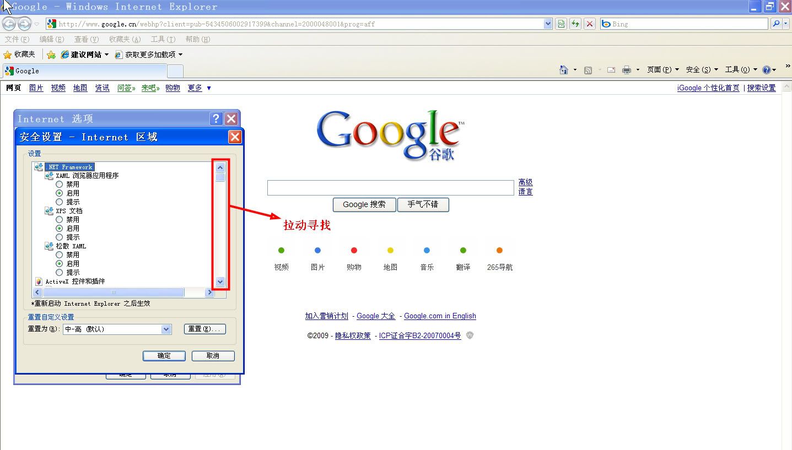Screen dimensions: 792x450
Task: Click the yellow 地图 dot icon
Action: tap(390, 250)
